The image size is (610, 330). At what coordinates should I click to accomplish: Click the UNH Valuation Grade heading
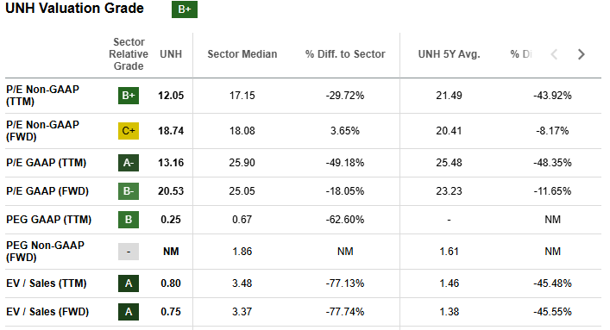click(75, 8)
